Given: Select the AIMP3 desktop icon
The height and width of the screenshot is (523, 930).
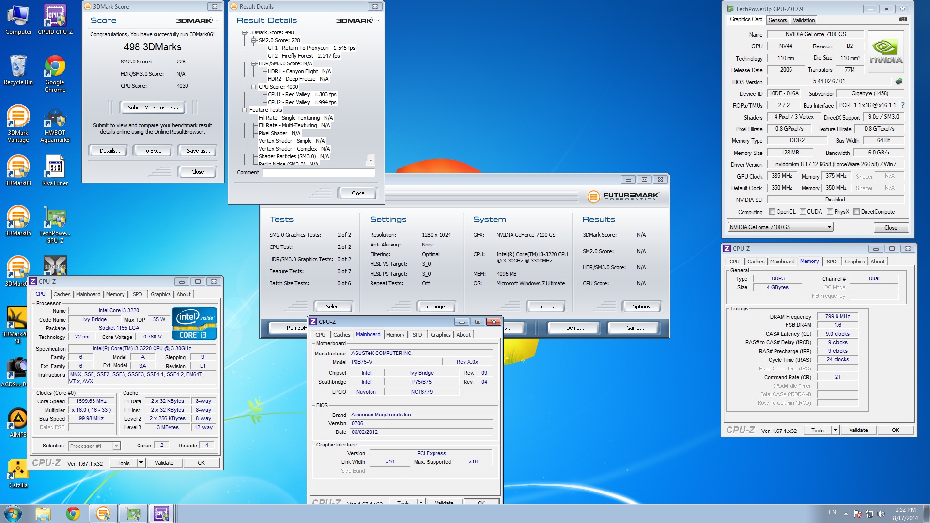Looking at the screenshot, I should pyautogui.click(x=18, y=423).
